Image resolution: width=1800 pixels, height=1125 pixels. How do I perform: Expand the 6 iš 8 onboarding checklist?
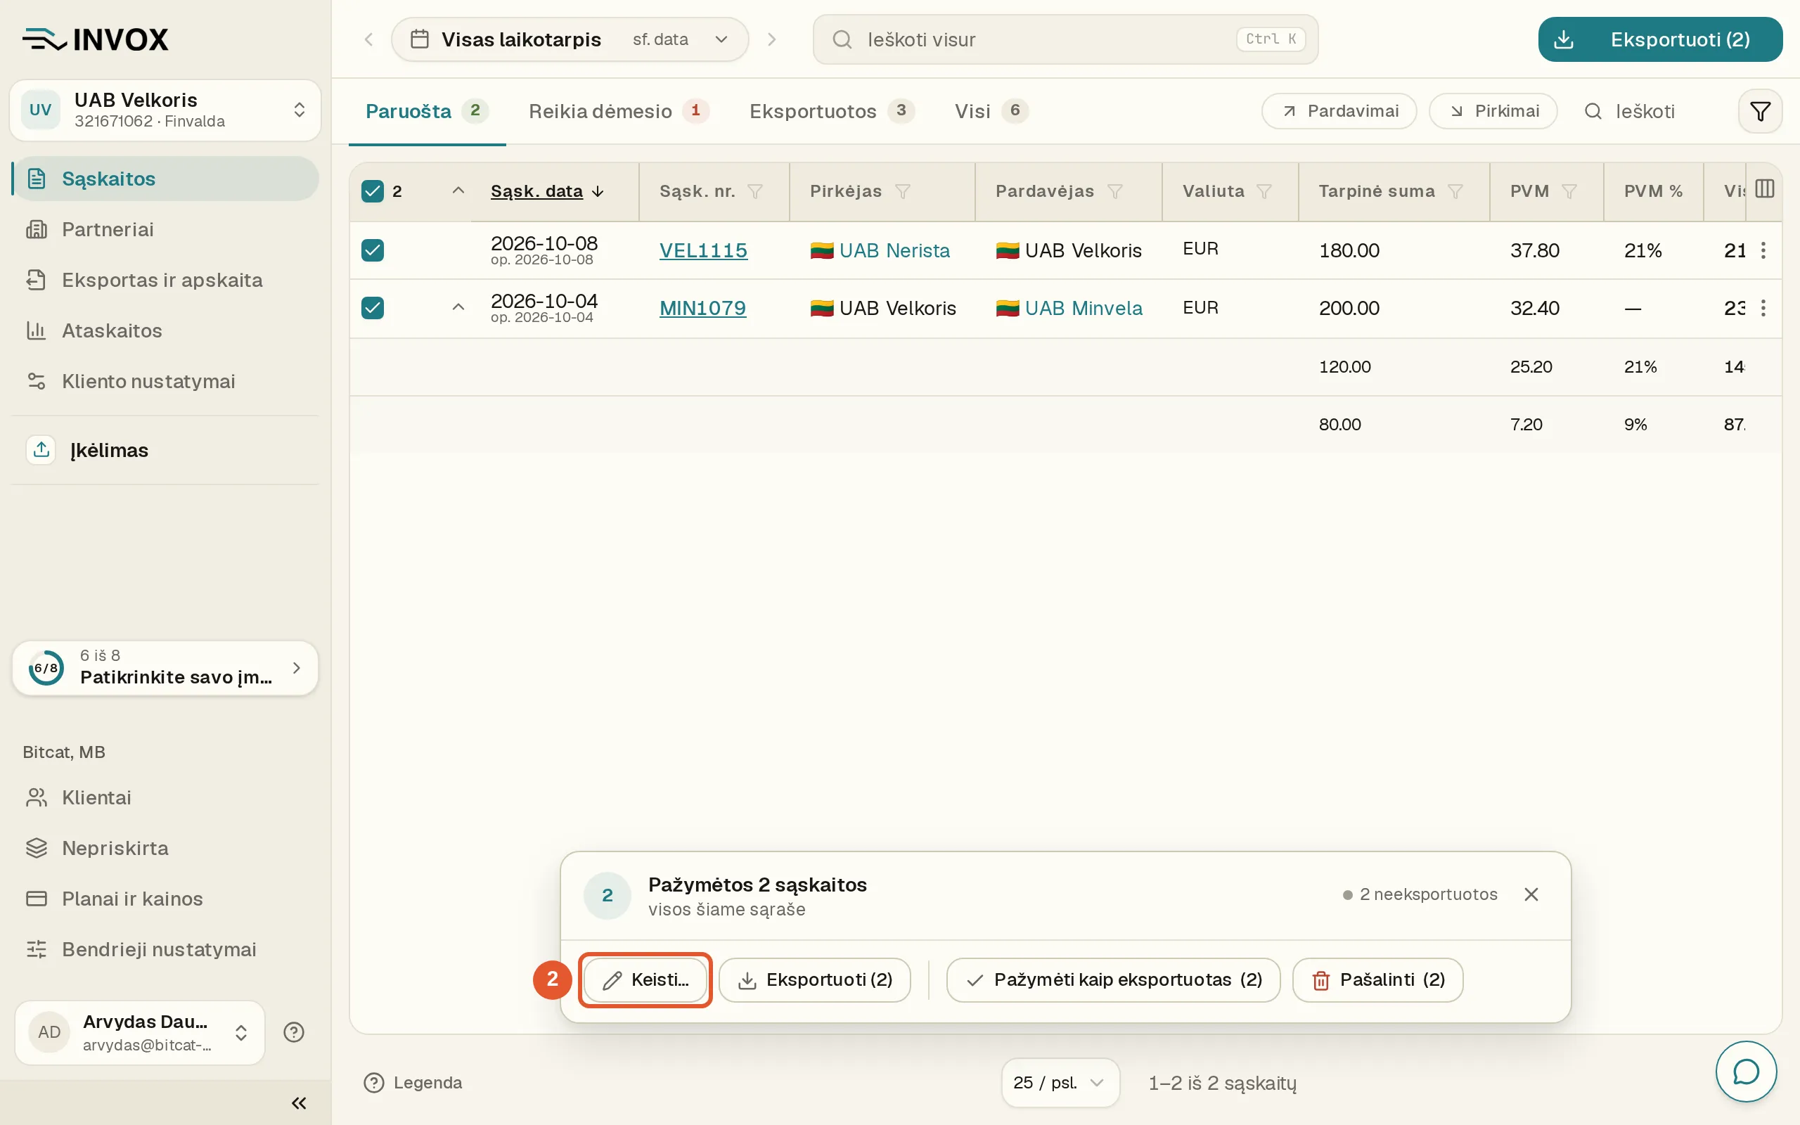tap(165, 667)
